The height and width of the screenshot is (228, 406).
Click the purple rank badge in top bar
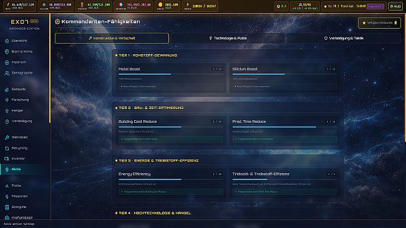tap(375, 6)
